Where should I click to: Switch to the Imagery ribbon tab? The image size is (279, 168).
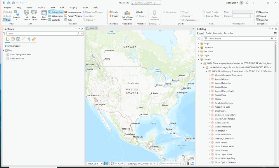[x=73, y=7]
